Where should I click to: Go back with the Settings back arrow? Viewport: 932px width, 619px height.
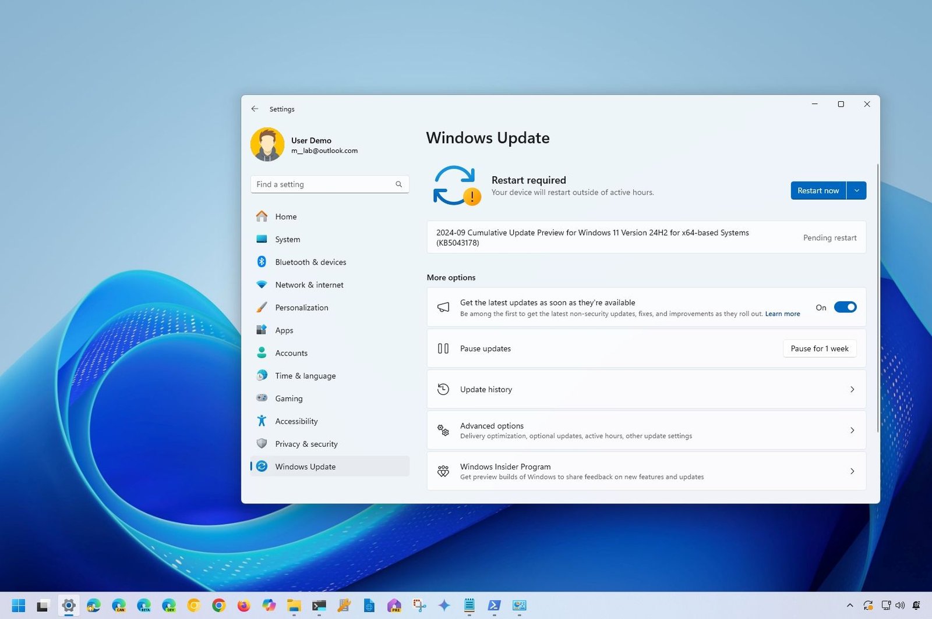pyautogui.click(x=255, y=109)
